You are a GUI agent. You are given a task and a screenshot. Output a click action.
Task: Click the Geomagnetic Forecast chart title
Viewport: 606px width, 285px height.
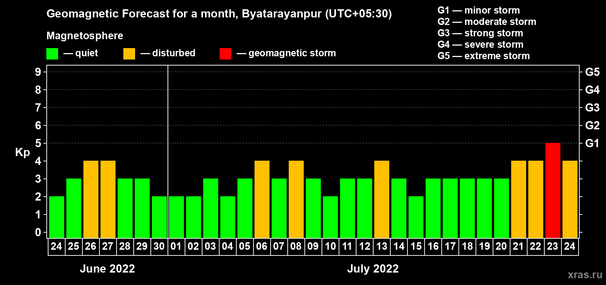click(219, 14)
